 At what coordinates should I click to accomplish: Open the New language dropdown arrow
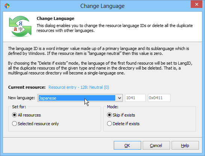coord(119,98)
